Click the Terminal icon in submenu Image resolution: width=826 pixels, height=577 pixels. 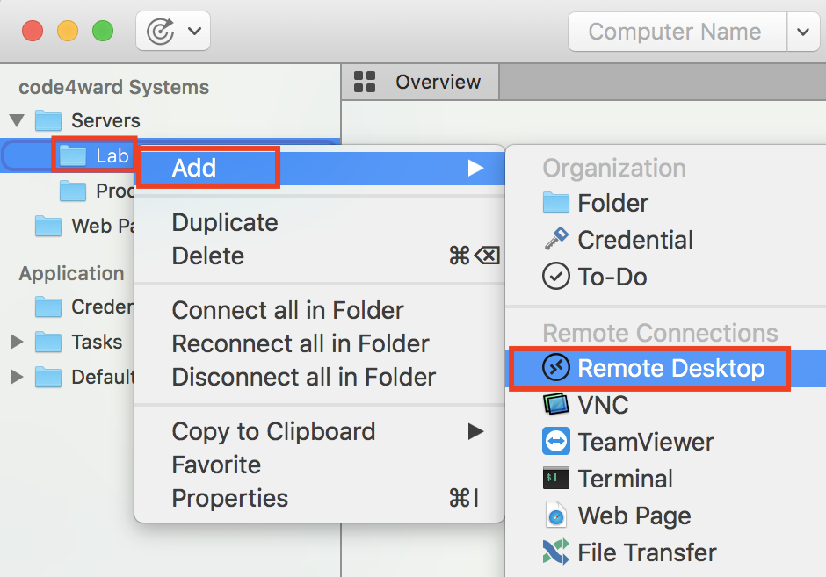tap(556, 479)
